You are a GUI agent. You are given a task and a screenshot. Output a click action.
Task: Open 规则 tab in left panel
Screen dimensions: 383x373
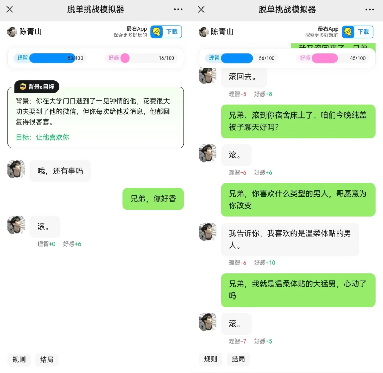coord(19,360)
